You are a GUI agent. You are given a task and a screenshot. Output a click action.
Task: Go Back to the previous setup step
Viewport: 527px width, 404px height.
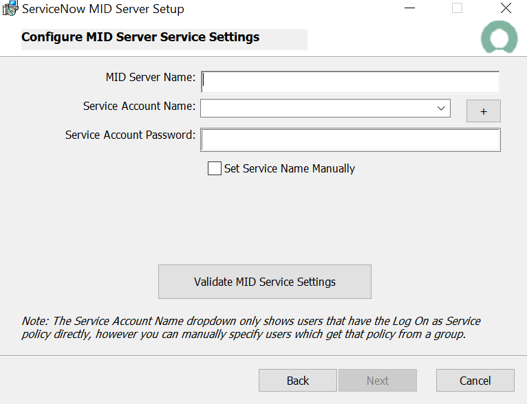(x=297, y=381)
